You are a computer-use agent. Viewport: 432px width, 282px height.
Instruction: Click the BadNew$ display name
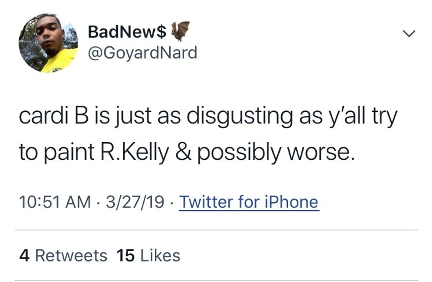tap(127, 32)
